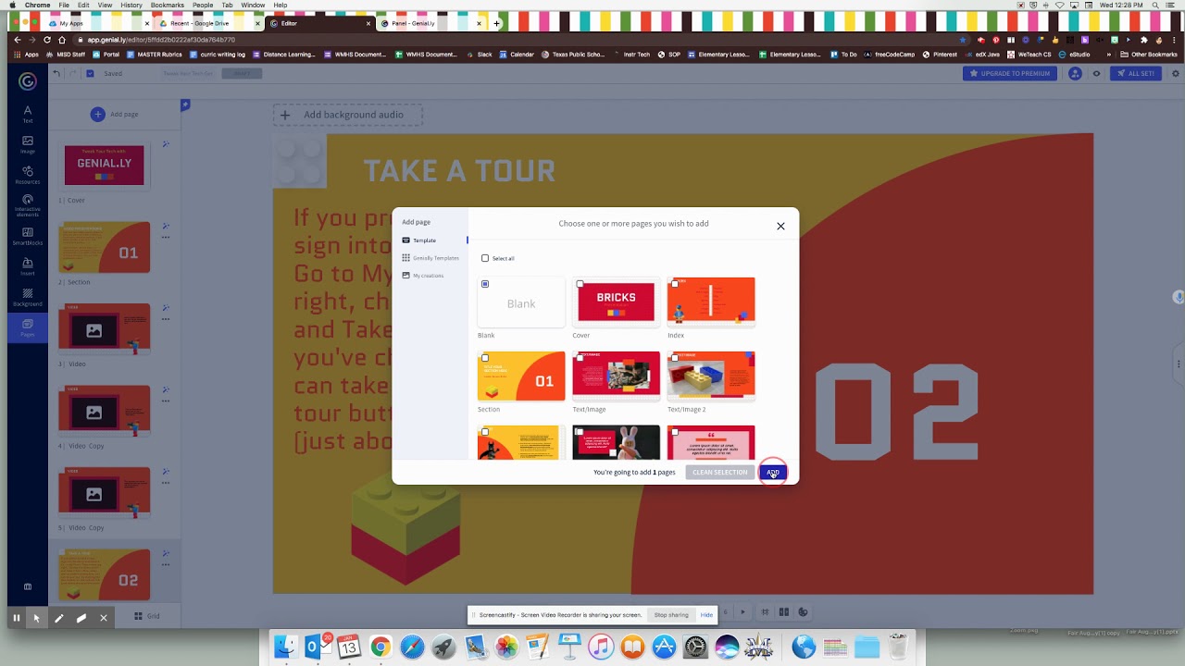
Task: Tick the Section template checkbox
Action: click(485, 358)
